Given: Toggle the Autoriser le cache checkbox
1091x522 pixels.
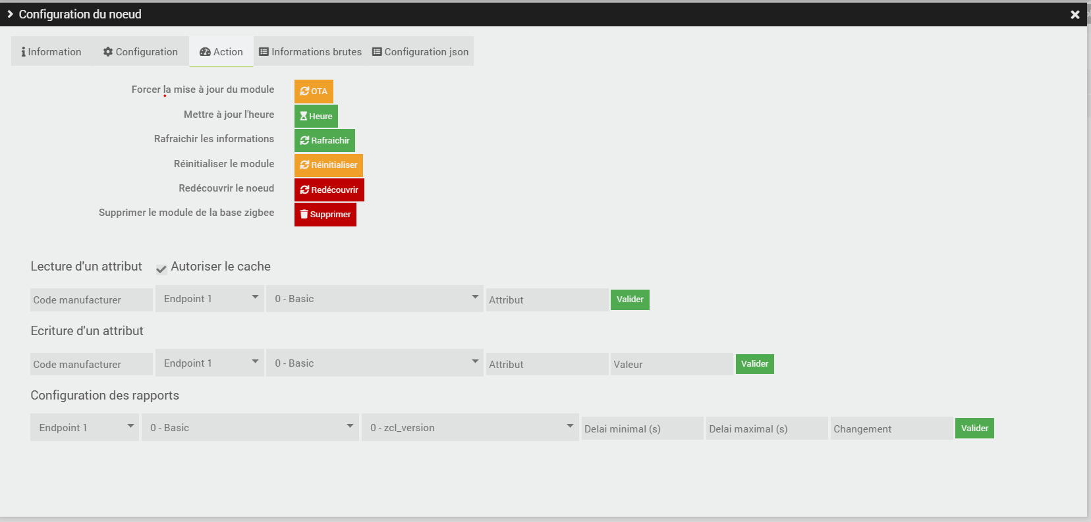Looking at the screenshot, I should 161,269.
